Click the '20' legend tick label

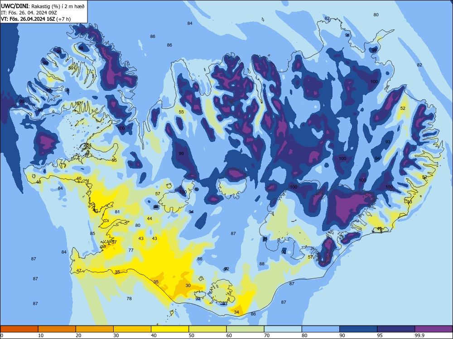pyautogui.click(x=78, y=335)
